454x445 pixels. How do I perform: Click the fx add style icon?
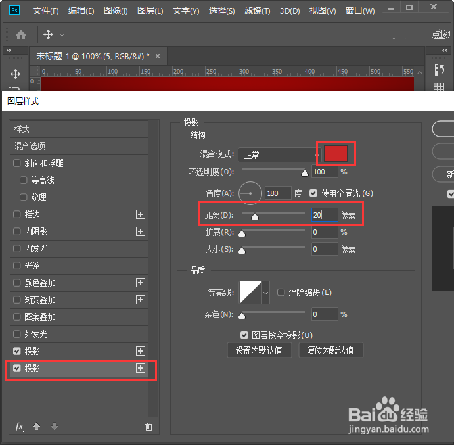pos(20,427)
